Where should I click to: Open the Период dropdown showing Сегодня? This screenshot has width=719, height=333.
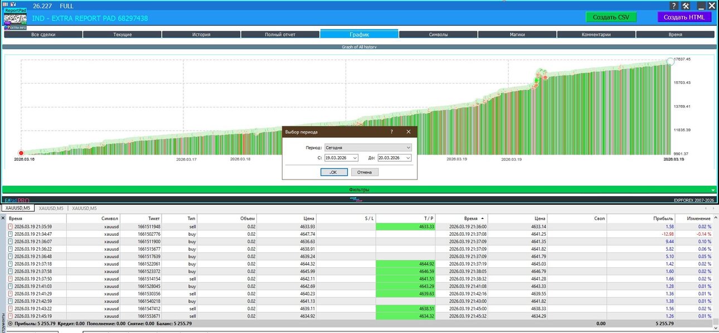click(x=368, y=148)
